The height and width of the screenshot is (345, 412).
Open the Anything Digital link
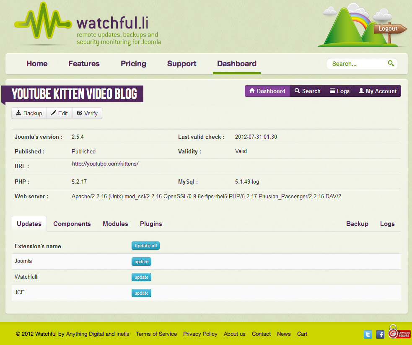tap(85, 334)
